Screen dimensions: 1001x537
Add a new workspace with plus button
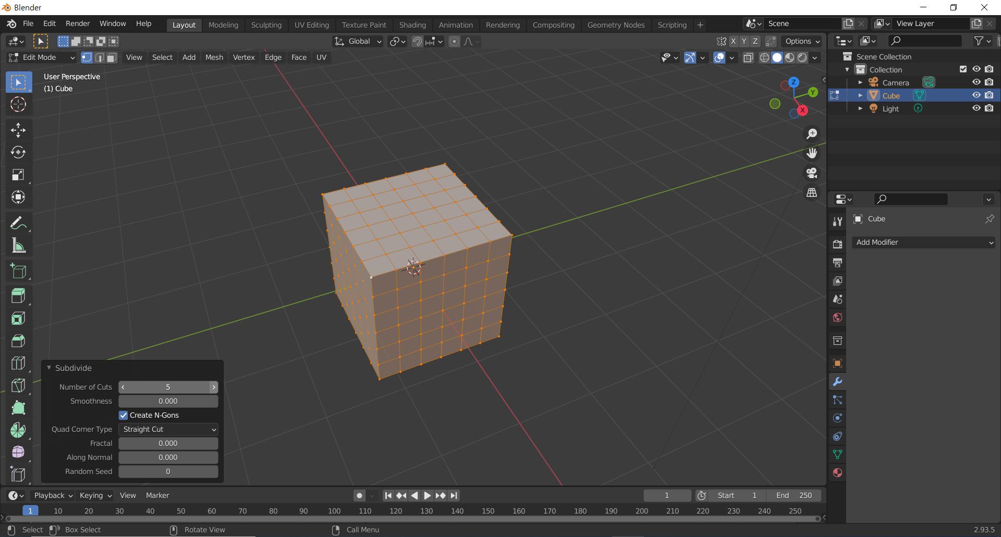700,25
